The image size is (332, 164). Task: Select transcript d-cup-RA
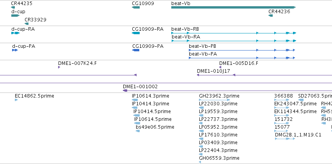16,33
